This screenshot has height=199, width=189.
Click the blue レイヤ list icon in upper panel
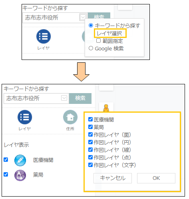coord(44,36)
